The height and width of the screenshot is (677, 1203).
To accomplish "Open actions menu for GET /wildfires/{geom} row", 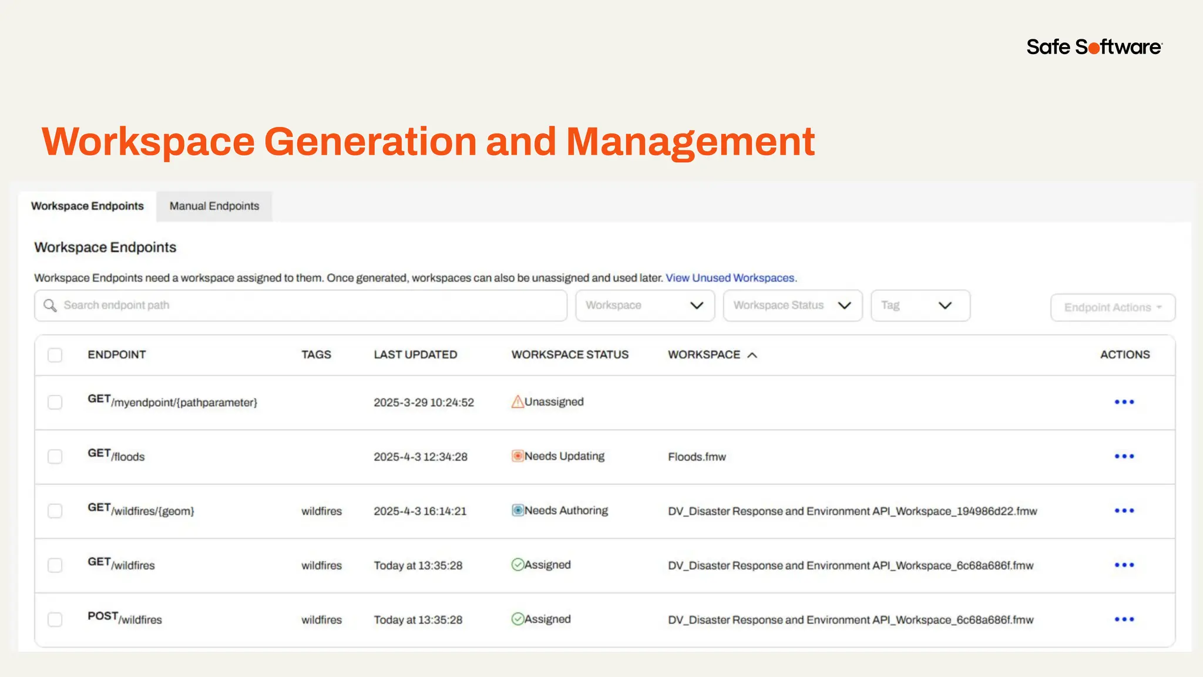I will [x=1124, y=511].
